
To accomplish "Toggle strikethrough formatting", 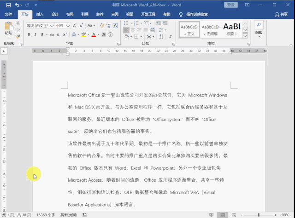I will tap(52, 34).
